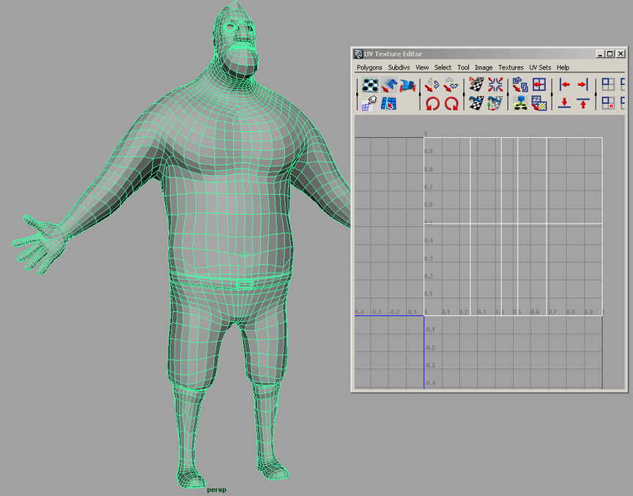Image resolution: width=633 pixels, height=496 pixels.
Task: Open the Polygons menu
Action: 369,67
